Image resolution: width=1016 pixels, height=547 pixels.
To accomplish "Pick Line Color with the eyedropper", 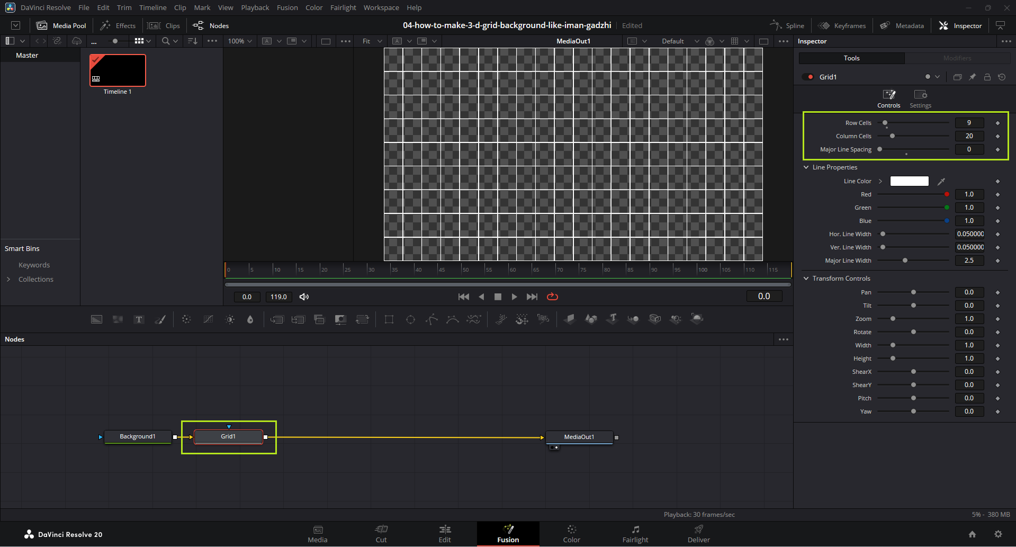I will click(x=941, y=182).
